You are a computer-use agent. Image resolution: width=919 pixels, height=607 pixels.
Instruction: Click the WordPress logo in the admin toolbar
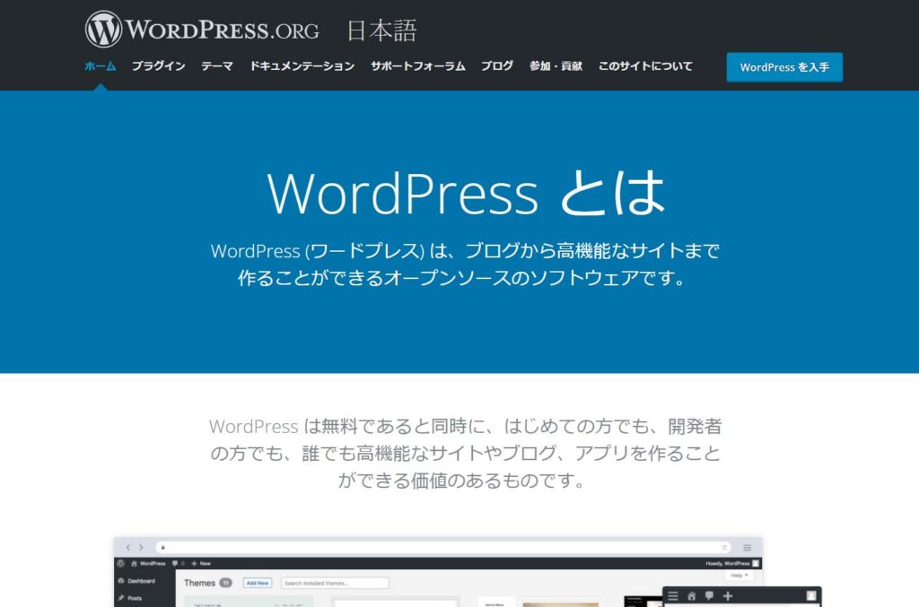[x=119, y=562]
